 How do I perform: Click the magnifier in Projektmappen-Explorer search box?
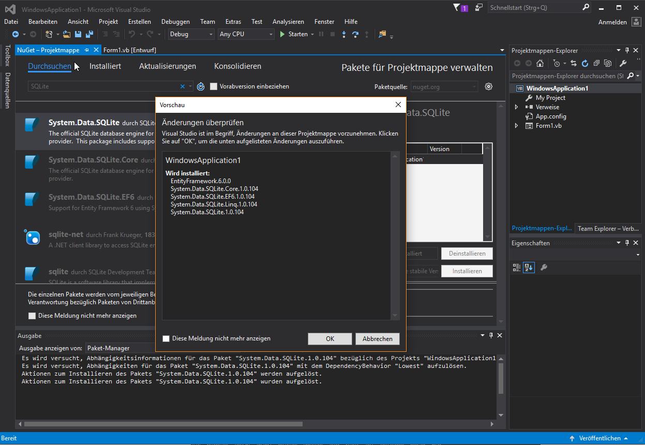(631, 76)
